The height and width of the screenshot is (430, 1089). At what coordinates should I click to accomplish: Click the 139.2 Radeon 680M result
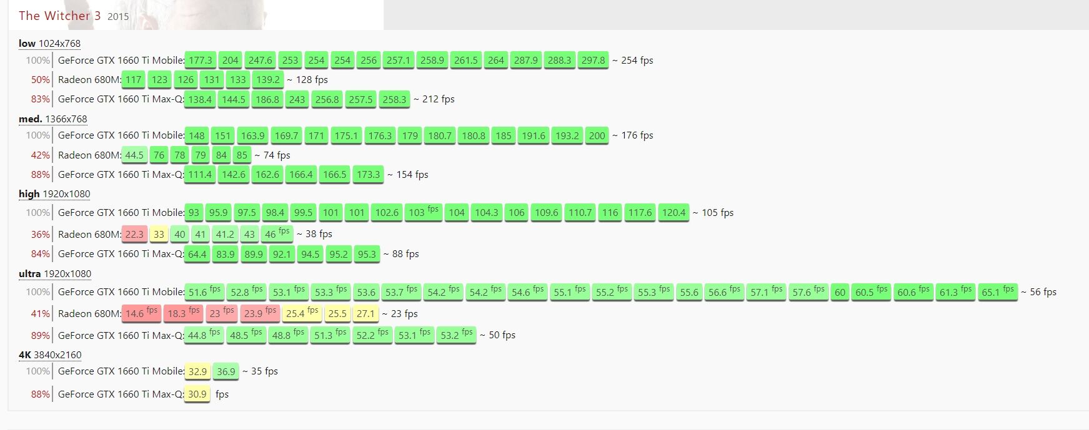[x=268, y=79]
